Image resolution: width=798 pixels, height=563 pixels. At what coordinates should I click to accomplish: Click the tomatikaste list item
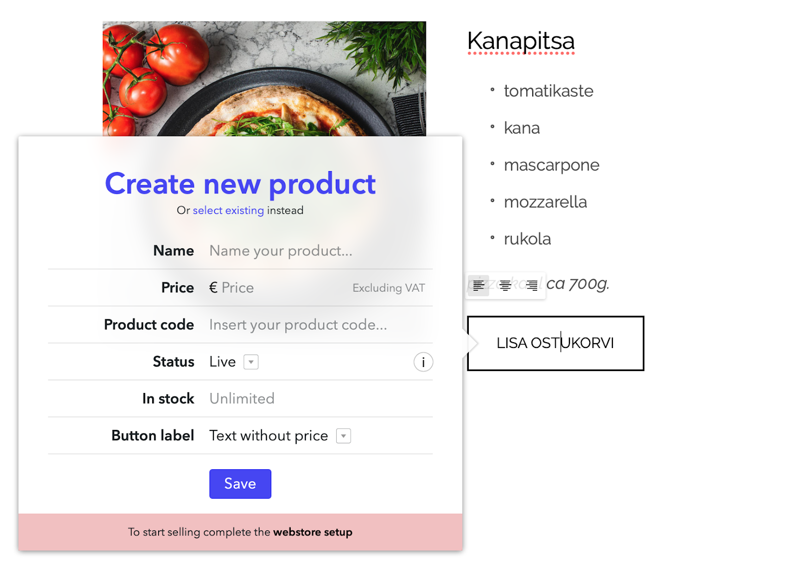[548, 91]
